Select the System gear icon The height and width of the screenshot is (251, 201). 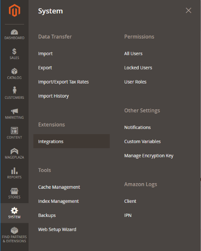[x=14, y=211]
